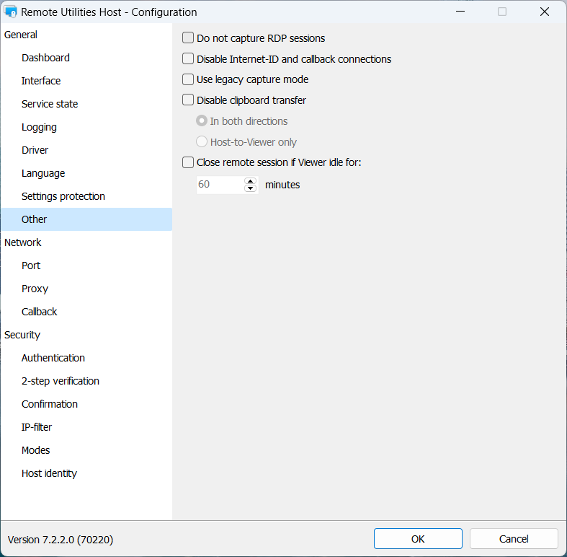Collapse the Network category header
567x557 pixels.
tap(23, 242)
